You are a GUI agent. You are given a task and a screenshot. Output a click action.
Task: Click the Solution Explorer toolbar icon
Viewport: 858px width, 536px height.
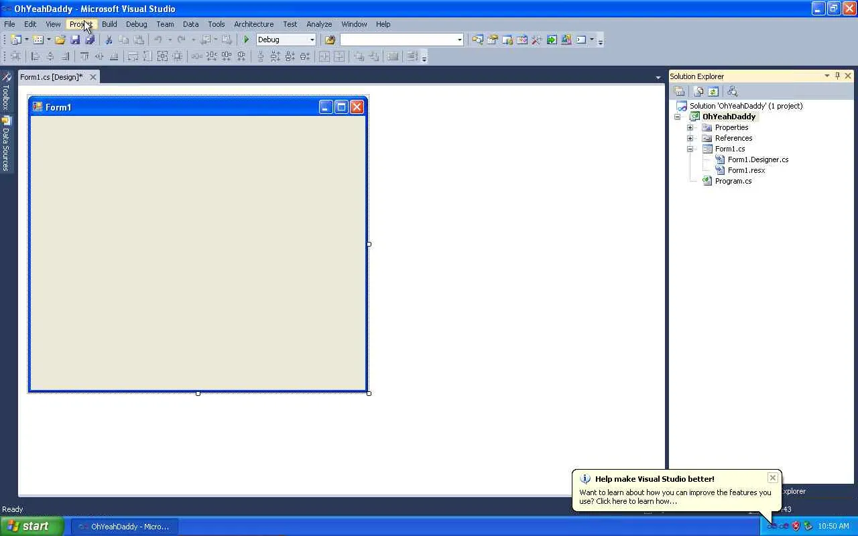click(477, 40)
